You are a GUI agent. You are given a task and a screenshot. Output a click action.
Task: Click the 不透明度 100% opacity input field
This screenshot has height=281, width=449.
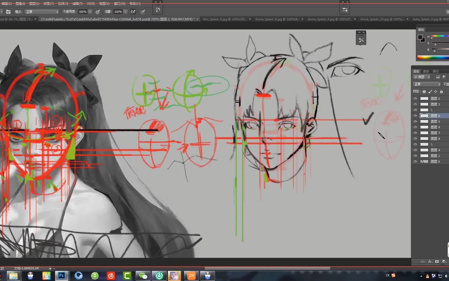coord(83,12)
